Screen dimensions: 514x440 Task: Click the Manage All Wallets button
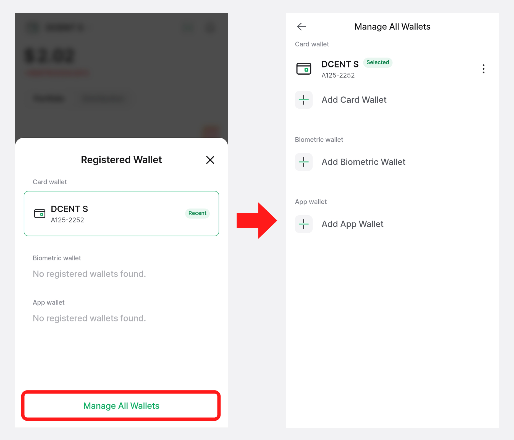point(121,405)
